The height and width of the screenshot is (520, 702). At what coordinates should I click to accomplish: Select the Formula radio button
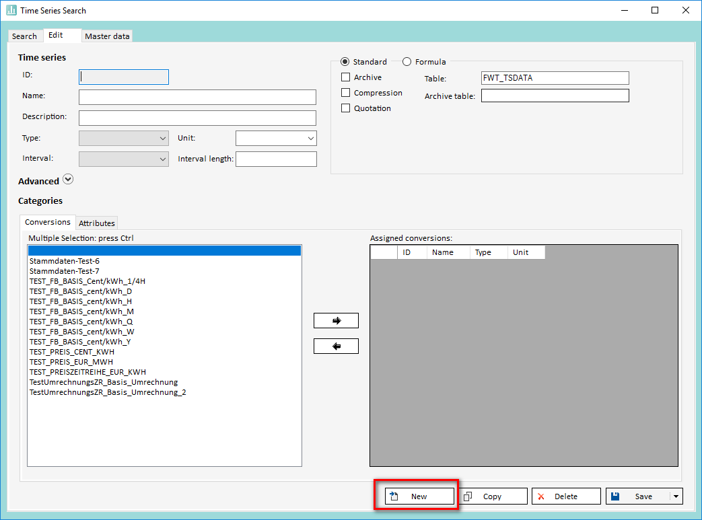[407, 62]
